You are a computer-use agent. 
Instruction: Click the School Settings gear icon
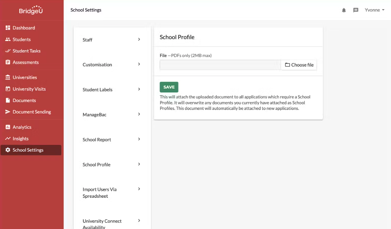[8, 150]
